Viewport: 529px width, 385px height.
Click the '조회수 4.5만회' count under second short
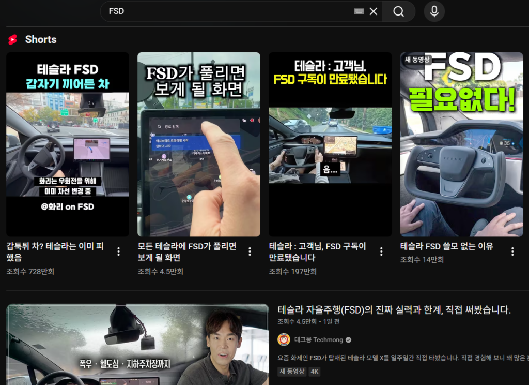160,272
